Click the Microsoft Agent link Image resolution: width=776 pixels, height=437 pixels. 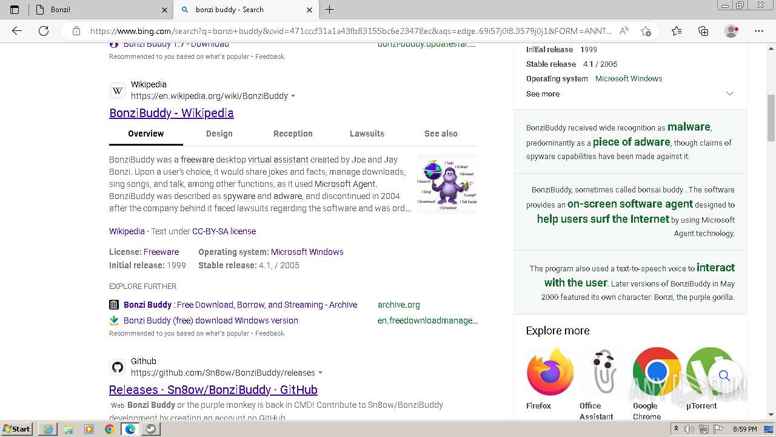click(346, 184)
